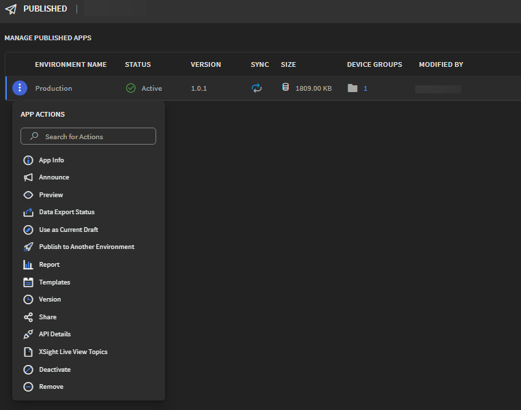Select XSight Live View Topics

[73, 352]
